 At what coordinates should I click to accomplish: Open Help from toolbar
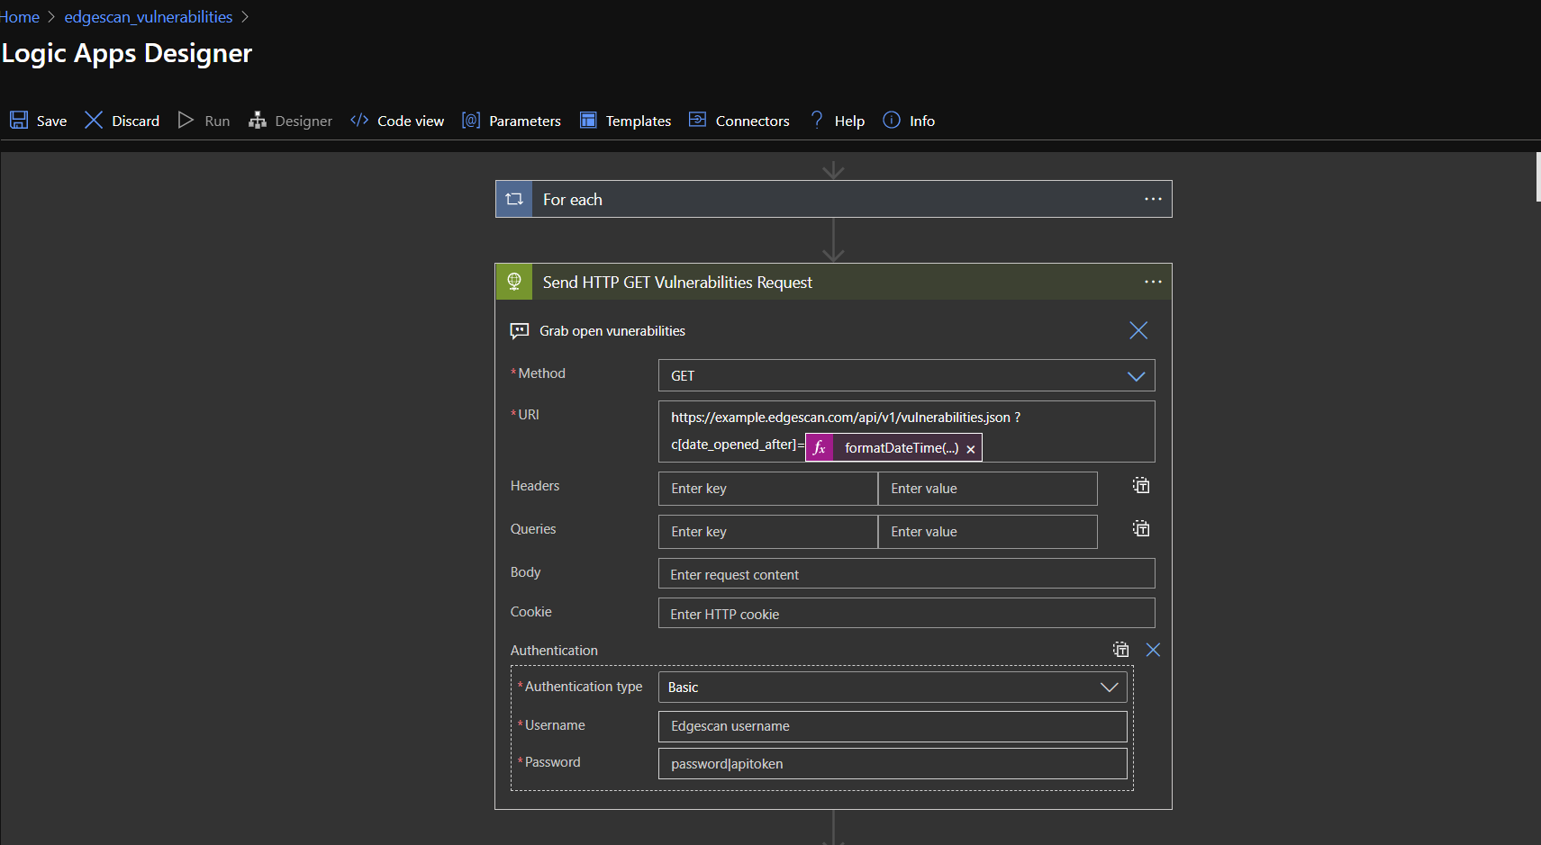(x=838, y=121)
